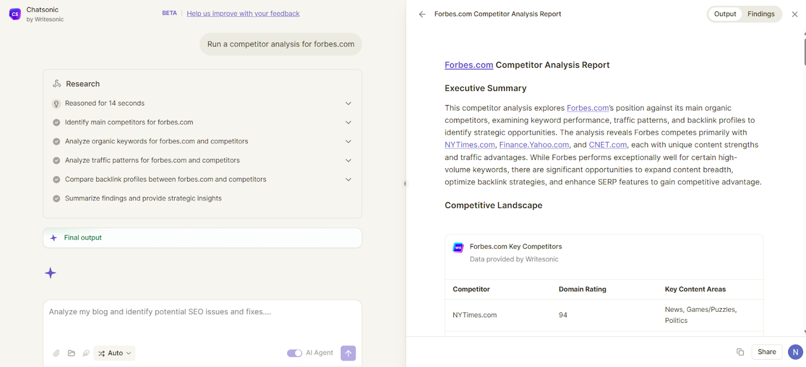Image resolution: width=806 pixels, height=367 pixels.
Task: Click the Domain Rating column header
Action: pos(582,289)
